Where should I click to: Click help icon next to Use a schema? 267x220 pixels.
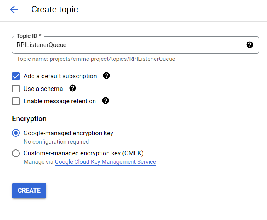[x=73, y=89]
